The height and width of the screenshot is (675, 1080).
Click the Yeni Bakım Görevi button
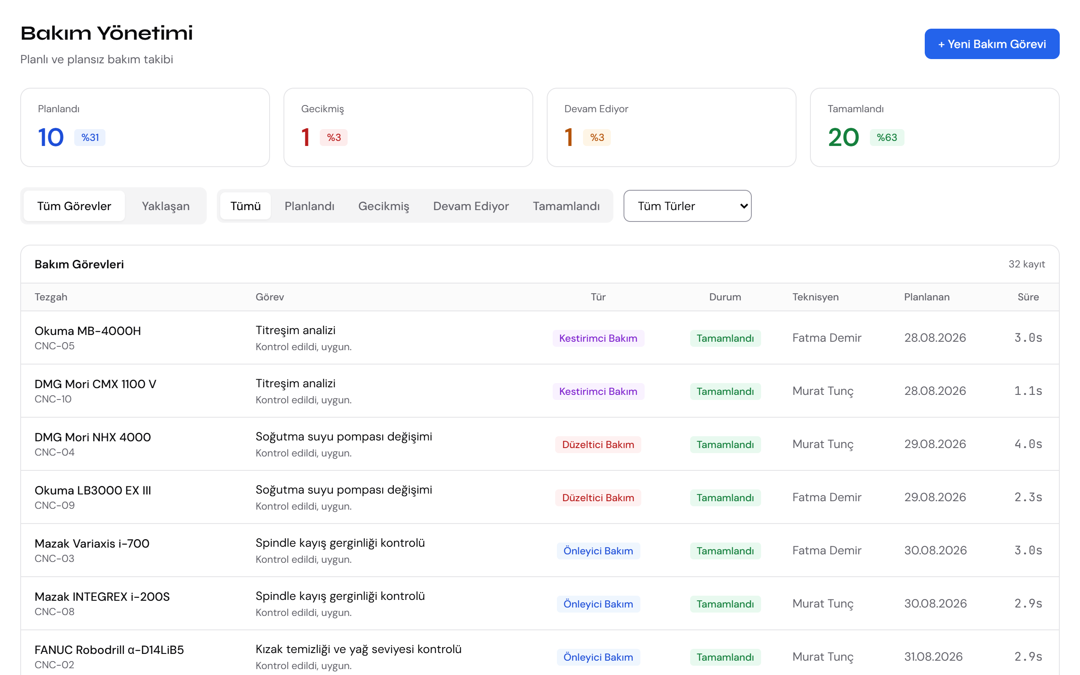pyautogui.click(x=992, y=44)
